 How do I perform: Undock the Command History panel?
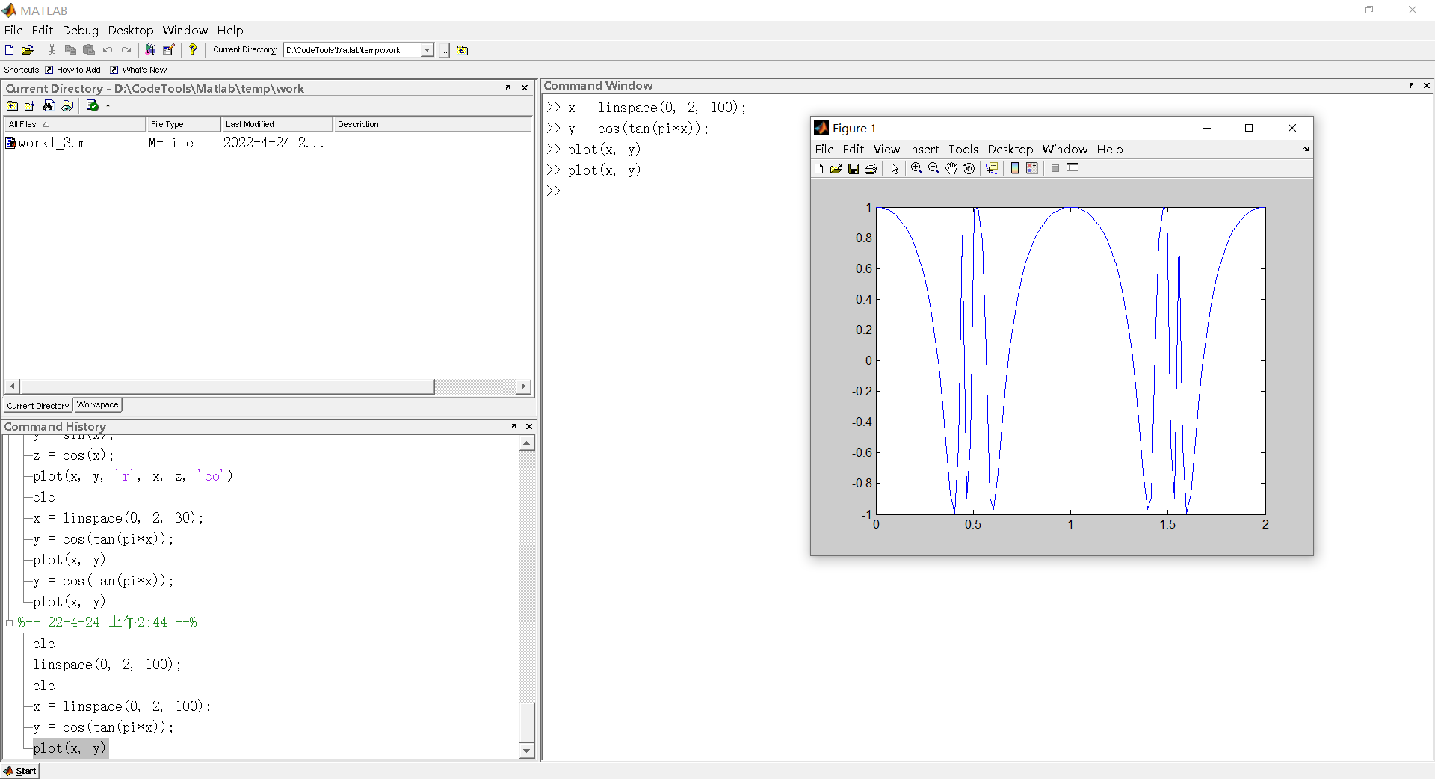click(513, 426)
